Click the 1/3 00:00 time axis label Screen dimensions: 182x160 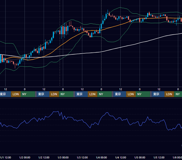point(63,157)
